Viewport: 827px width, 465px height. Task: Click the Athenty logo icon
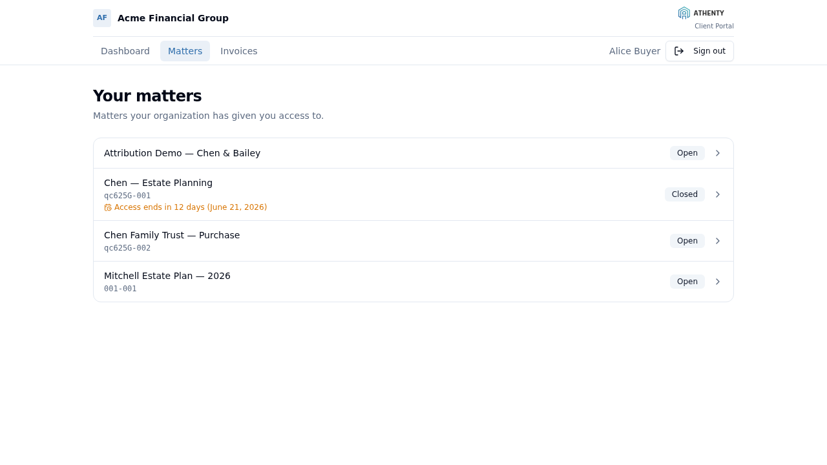[684, 13]
